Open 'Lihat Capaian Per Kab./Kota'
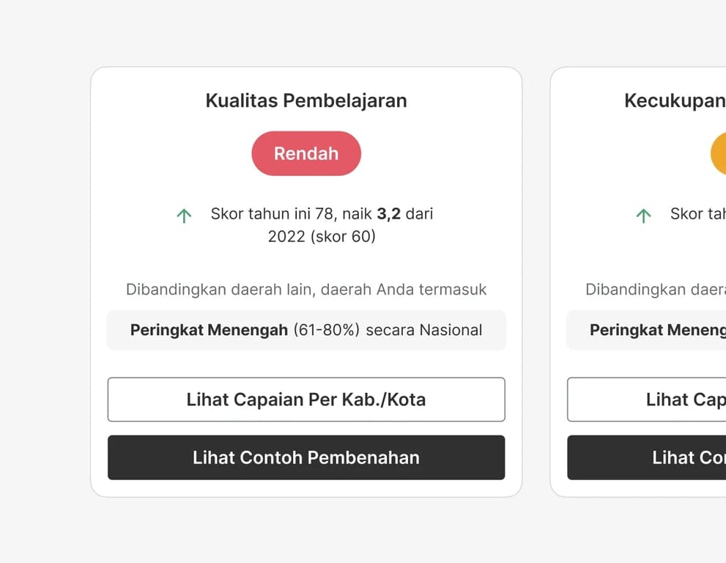This screenshot has height=563, width=726. (x=306, y=400)
